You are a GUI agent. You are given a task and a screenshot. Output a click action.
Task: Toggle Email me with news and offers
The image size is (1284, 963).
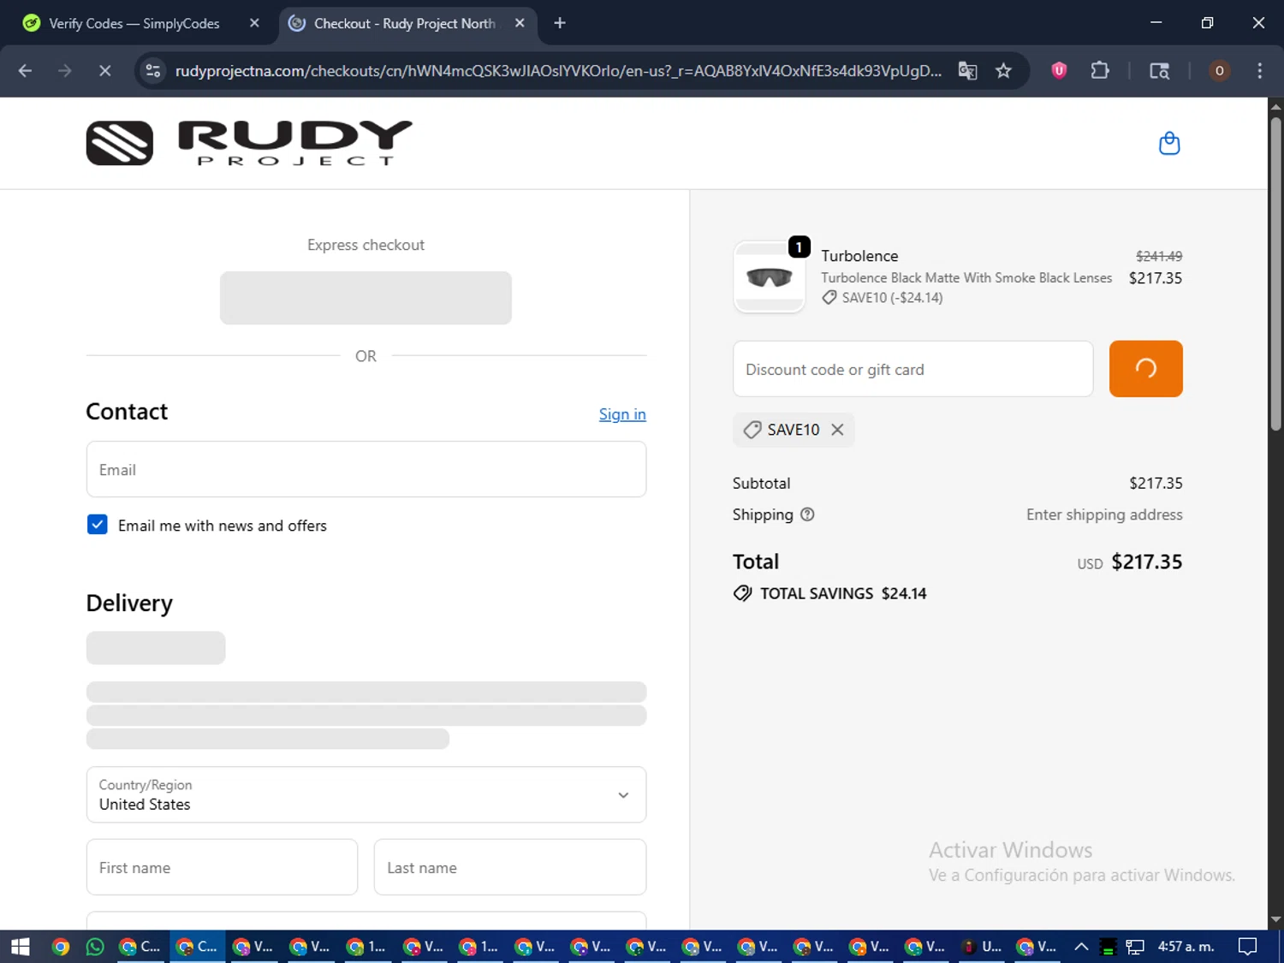point(98,525)
